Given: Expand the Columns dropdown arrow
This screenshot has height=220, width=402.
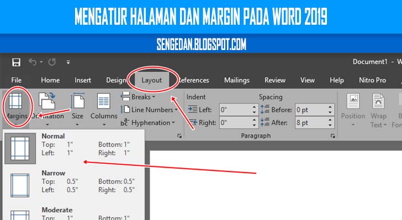Looking at the screenshot, I should [x=104, y=125].
